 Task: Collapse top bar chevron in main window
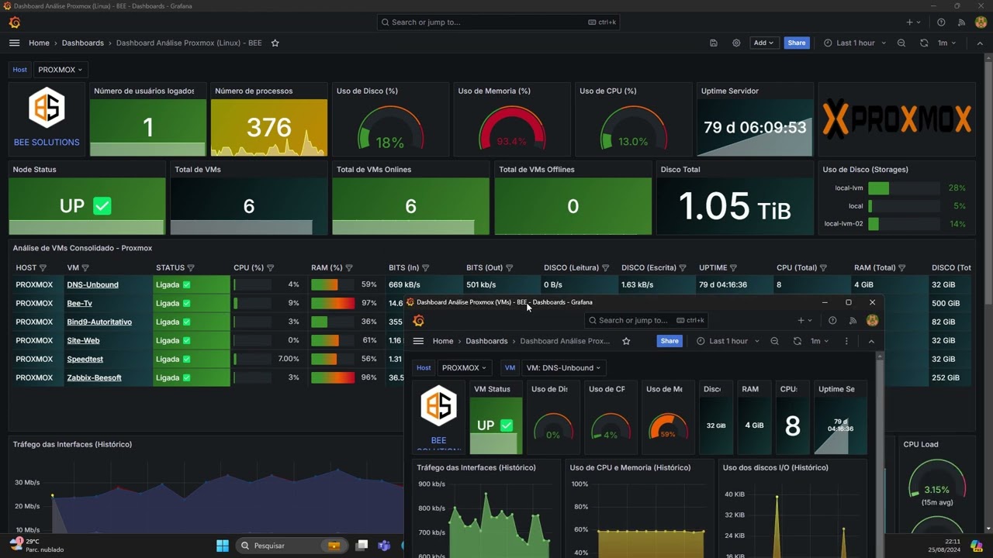980,43
